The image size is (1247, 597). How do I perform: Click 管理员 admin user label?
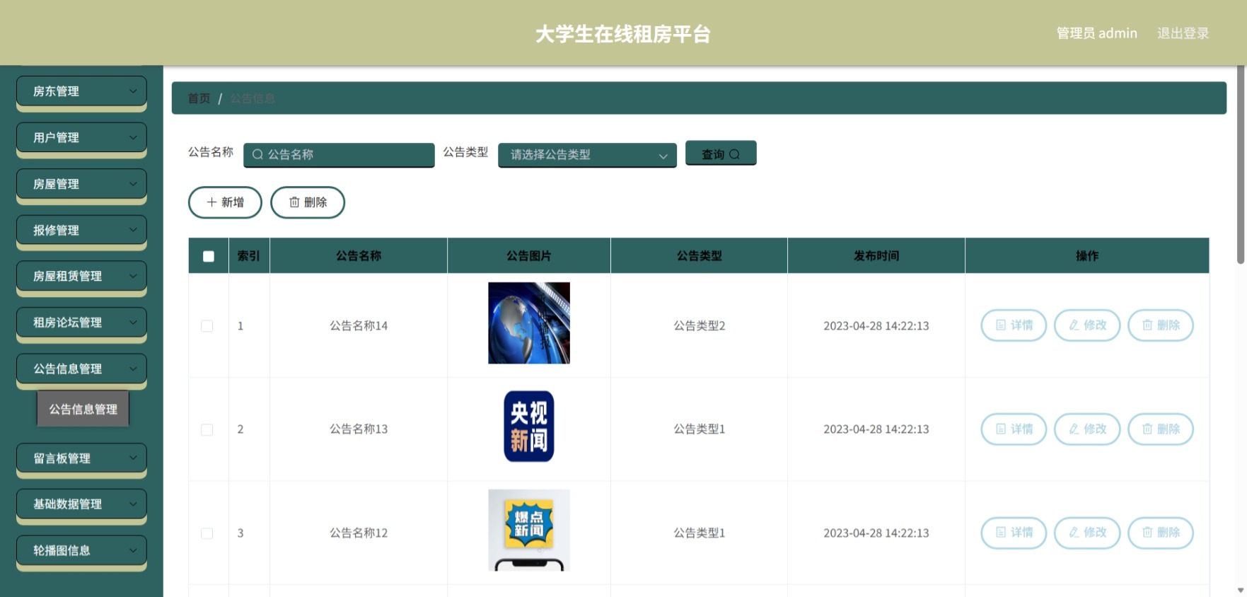point(1096,33)
